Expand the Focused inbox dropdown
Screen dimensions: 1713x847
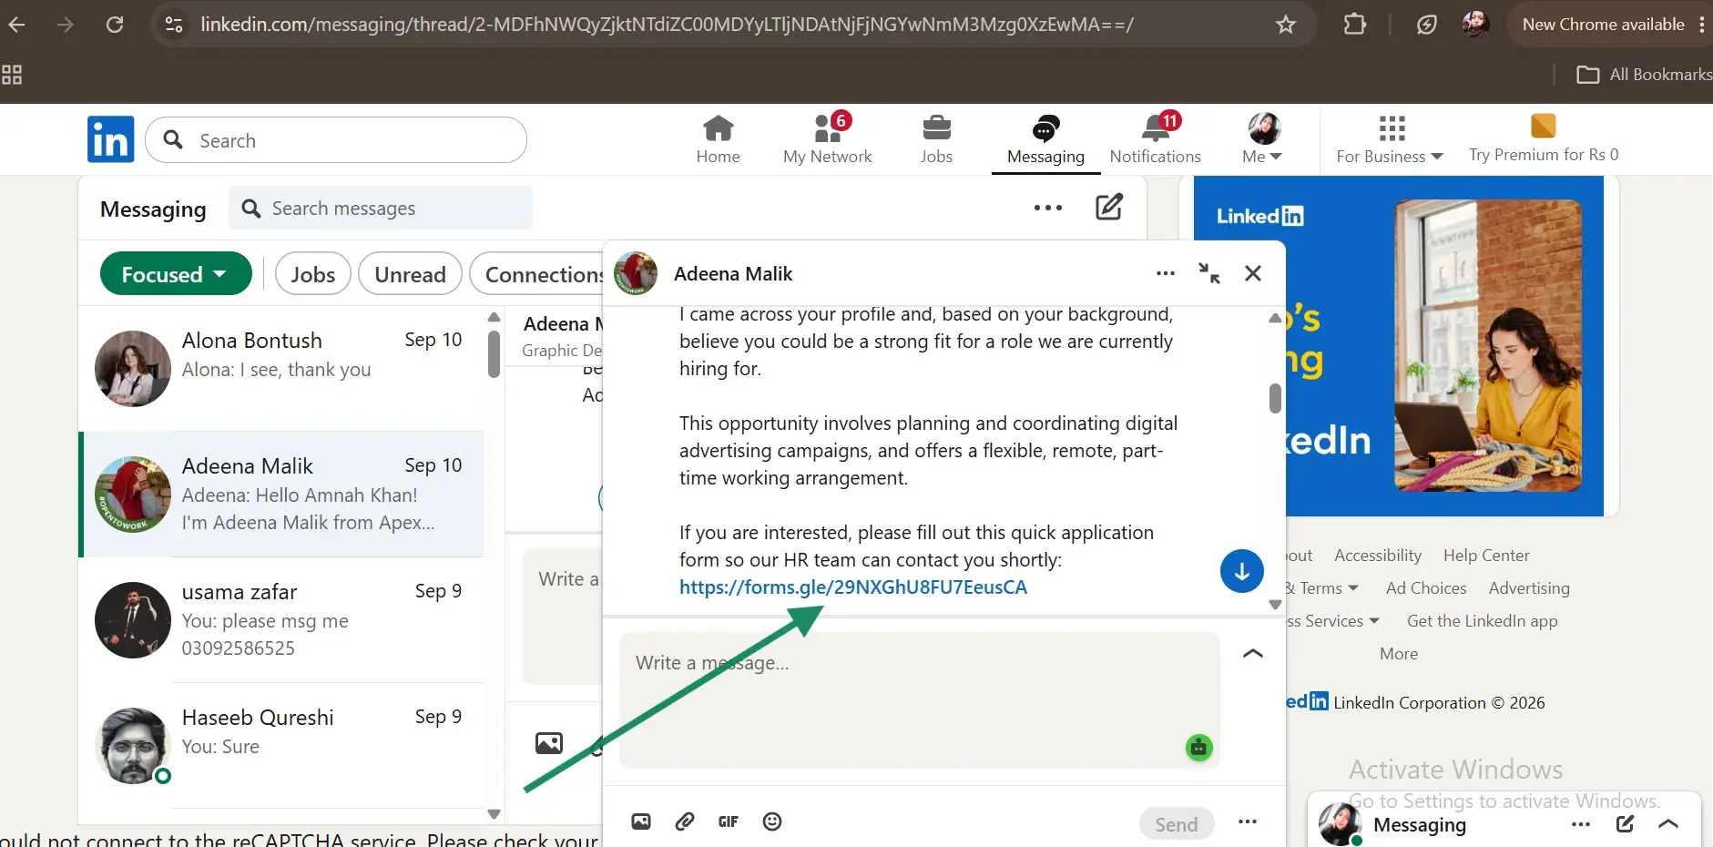pos(176,274)
